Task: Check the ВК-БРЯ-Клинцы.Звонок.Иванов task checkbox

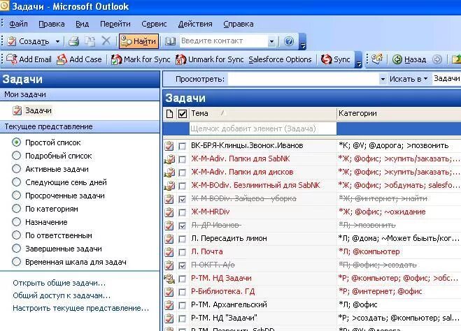Action: (183, 146)
